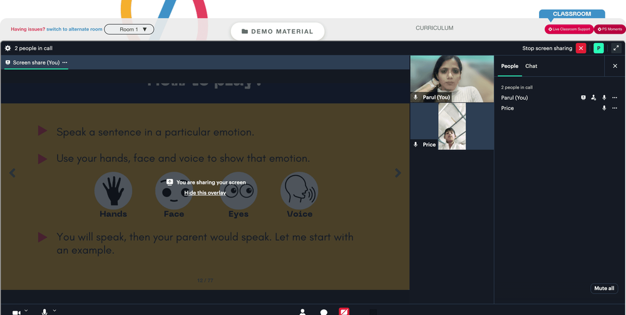Click Parul's screen share indicator icon
Viewport: 626px width, 315px height.
coord(583,97)
